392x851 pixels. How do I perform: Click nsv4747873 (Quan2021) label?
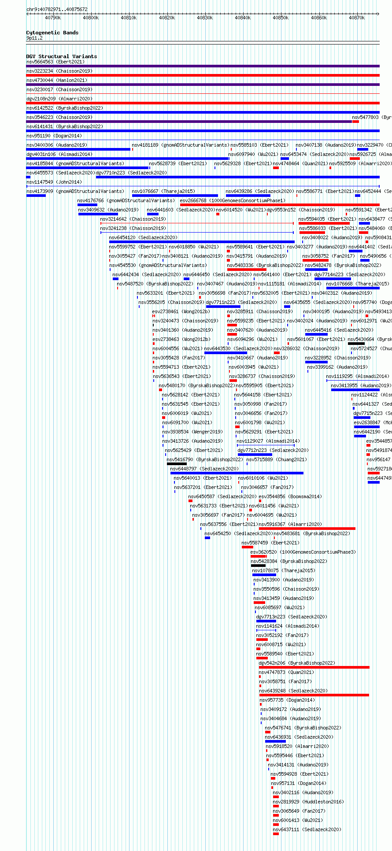286,673
